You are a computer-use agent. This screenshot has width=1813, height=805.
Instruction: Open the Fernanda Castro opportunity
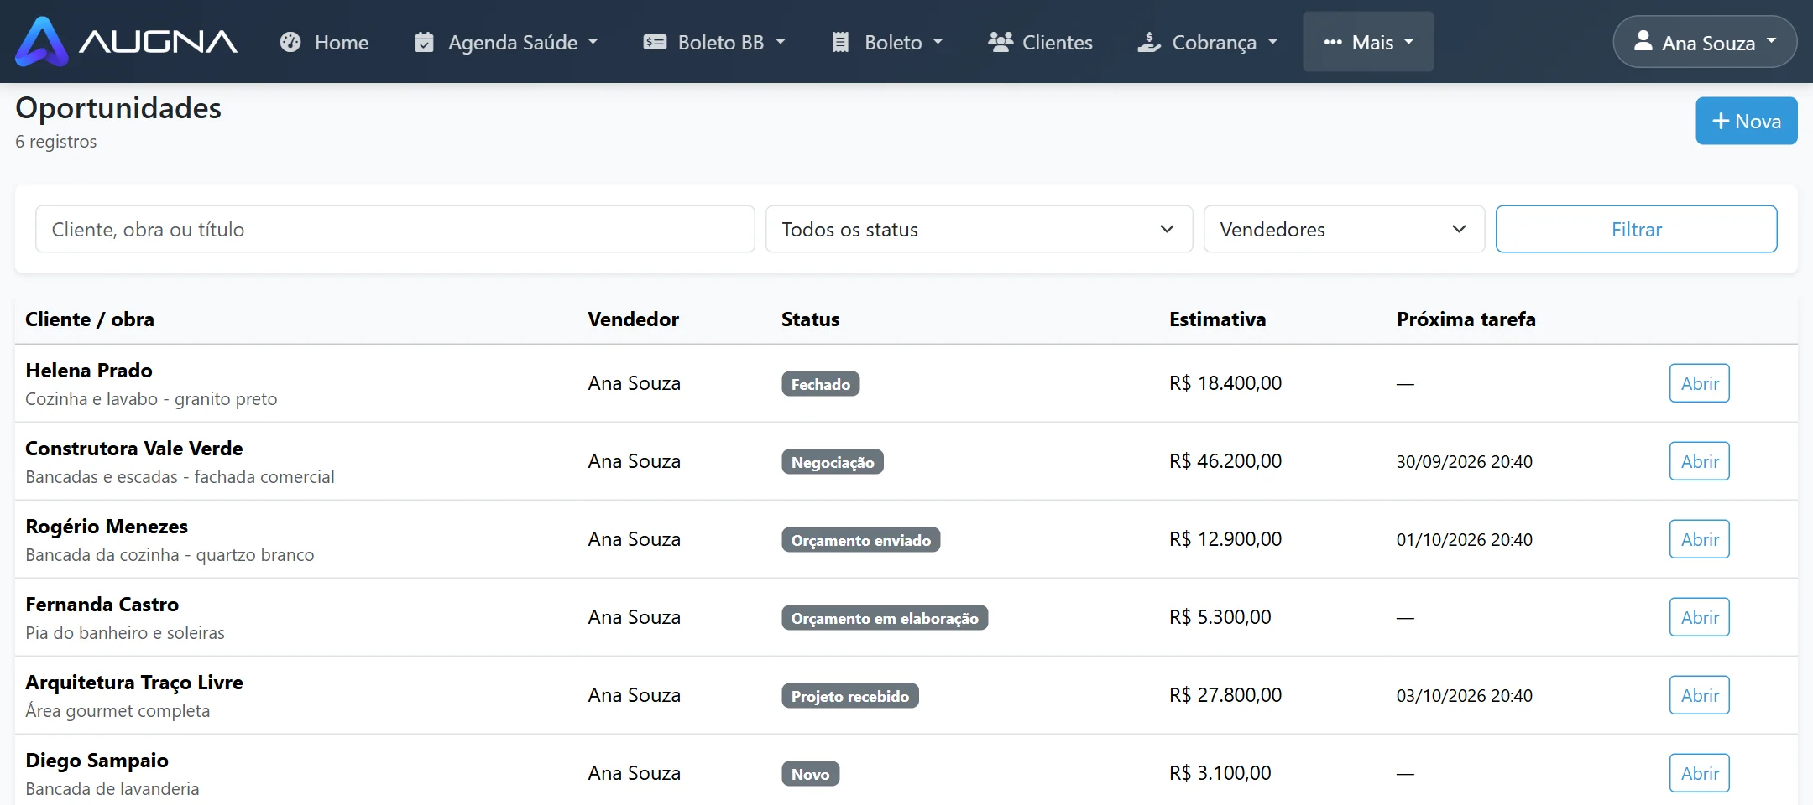point(1700,617)
